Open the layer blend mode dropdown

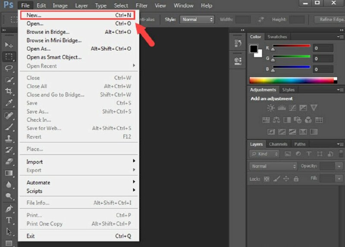coord(273,166)
